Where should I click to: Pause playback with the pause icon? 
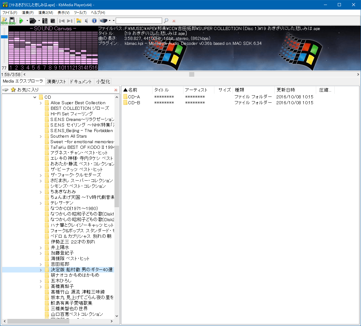(45, 21)
